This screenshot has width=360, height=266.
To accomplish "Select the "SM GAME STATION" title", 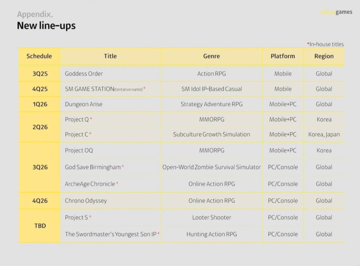I will pyautogui.click(x=90, y=89).
